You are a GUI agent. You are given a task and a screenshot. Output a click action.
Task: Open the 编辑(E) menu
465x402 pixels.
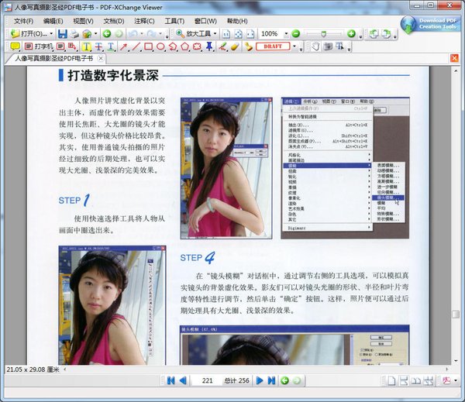[53, 21]
